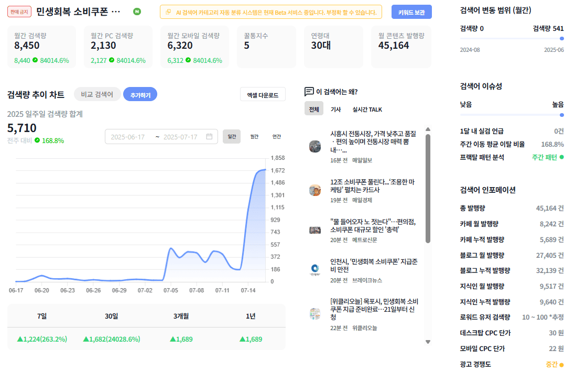
Task: Expand the truncated keyword title ellipsis
Action: click(116, 12)
